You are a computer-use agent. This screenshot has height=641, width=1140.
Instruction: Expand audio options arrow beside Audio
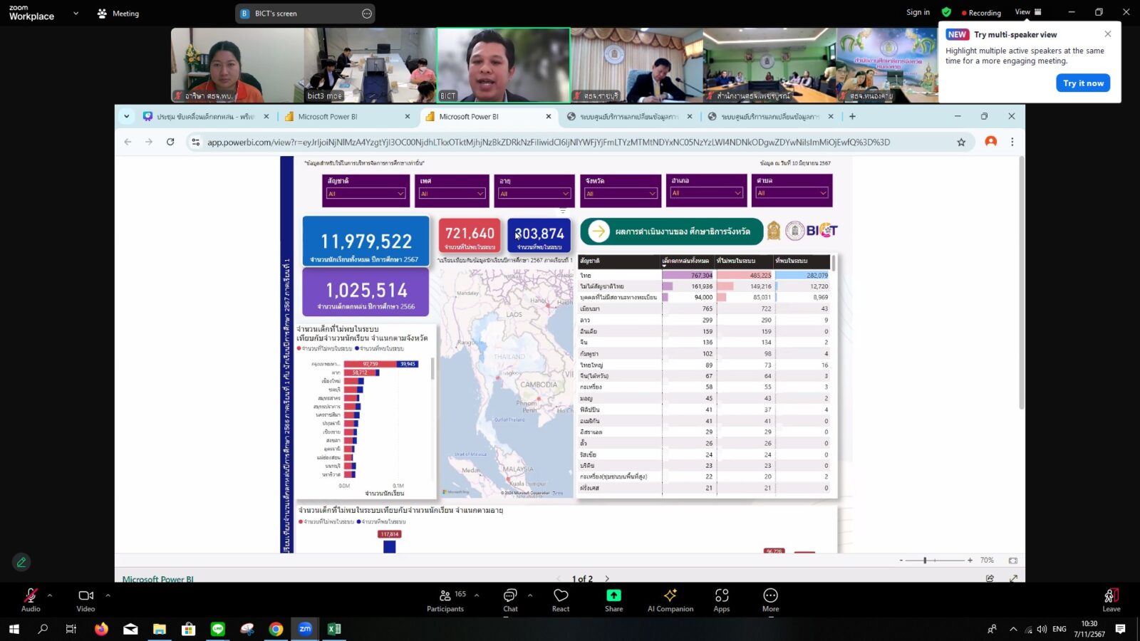pyautogui.click(x=50, y=595)
